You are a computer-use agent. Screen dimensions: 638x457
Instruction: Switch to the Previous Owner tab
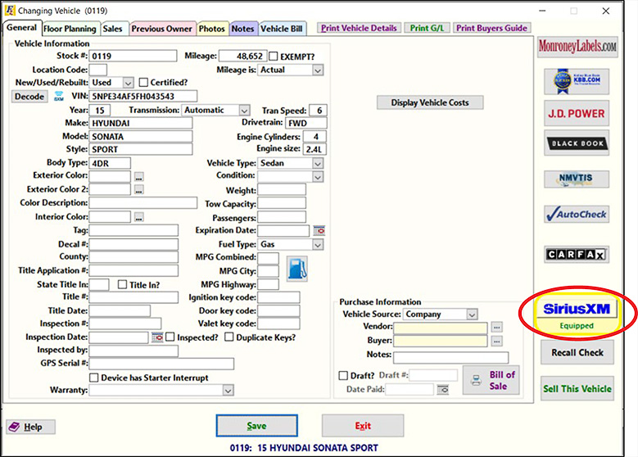coord(161,29)
